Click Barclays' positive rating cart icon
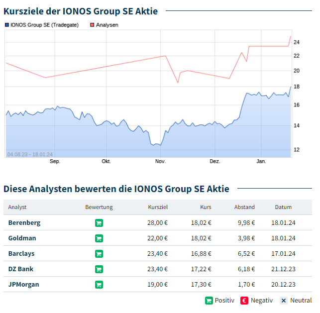320x313 pixels. 99,254
